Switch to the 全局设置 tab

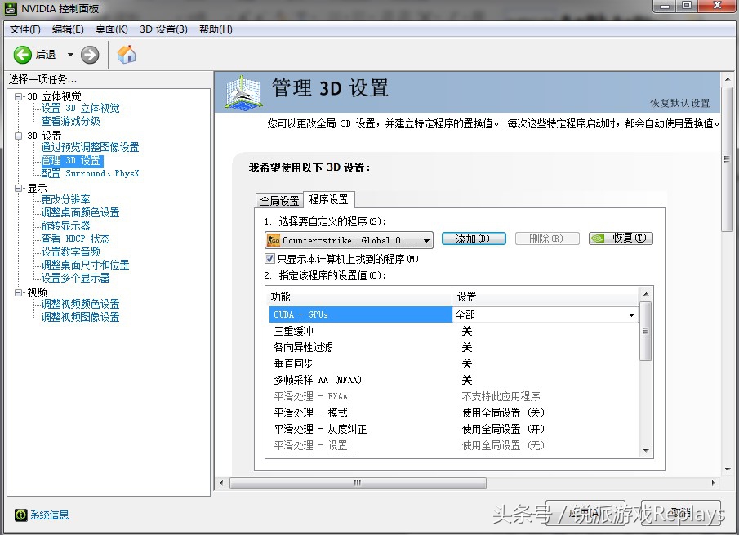(x=280, y=199)
